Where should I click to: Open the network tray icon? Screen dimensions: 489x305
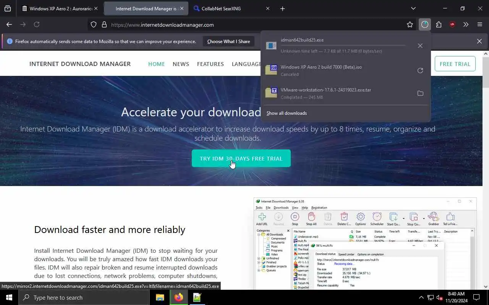coord(431,297)
